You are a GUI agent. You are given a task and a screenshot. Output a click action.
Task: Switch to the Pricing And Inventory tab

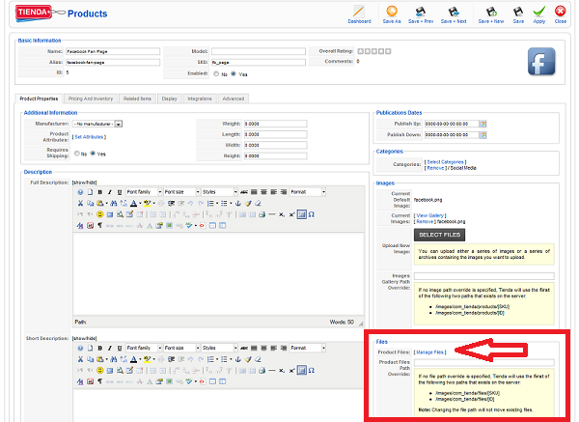[x=91, y=98]
